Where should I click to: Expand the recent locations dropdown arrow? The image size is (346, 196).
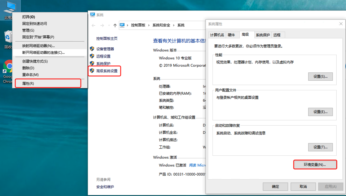tap(109, 25)
